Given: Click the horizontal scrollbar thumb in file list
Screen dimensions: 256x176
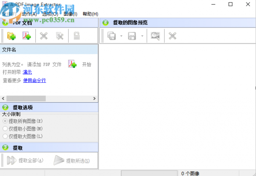Looking at the screenshot, I should point(26,98).
